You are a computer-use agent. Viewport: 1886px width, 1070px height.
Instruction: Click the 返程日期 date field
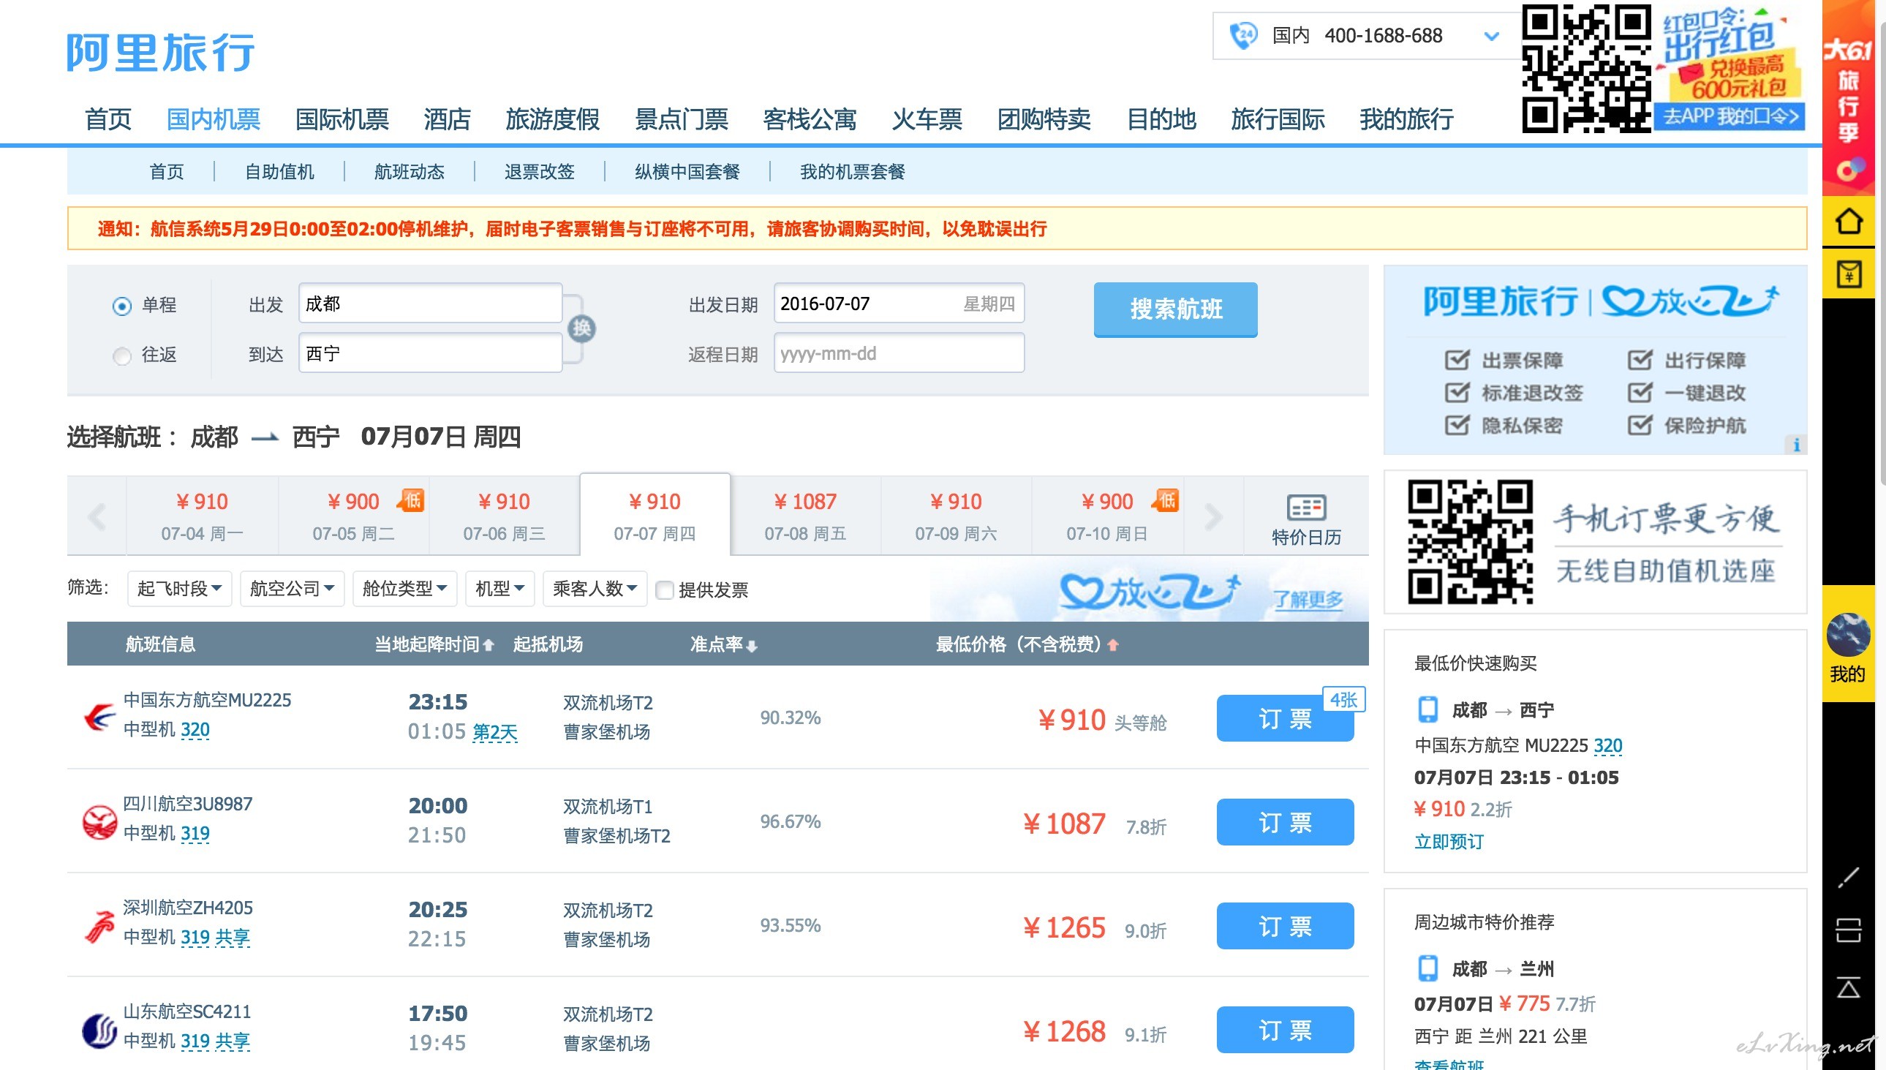pyautogui.click(x=899, y=353)
